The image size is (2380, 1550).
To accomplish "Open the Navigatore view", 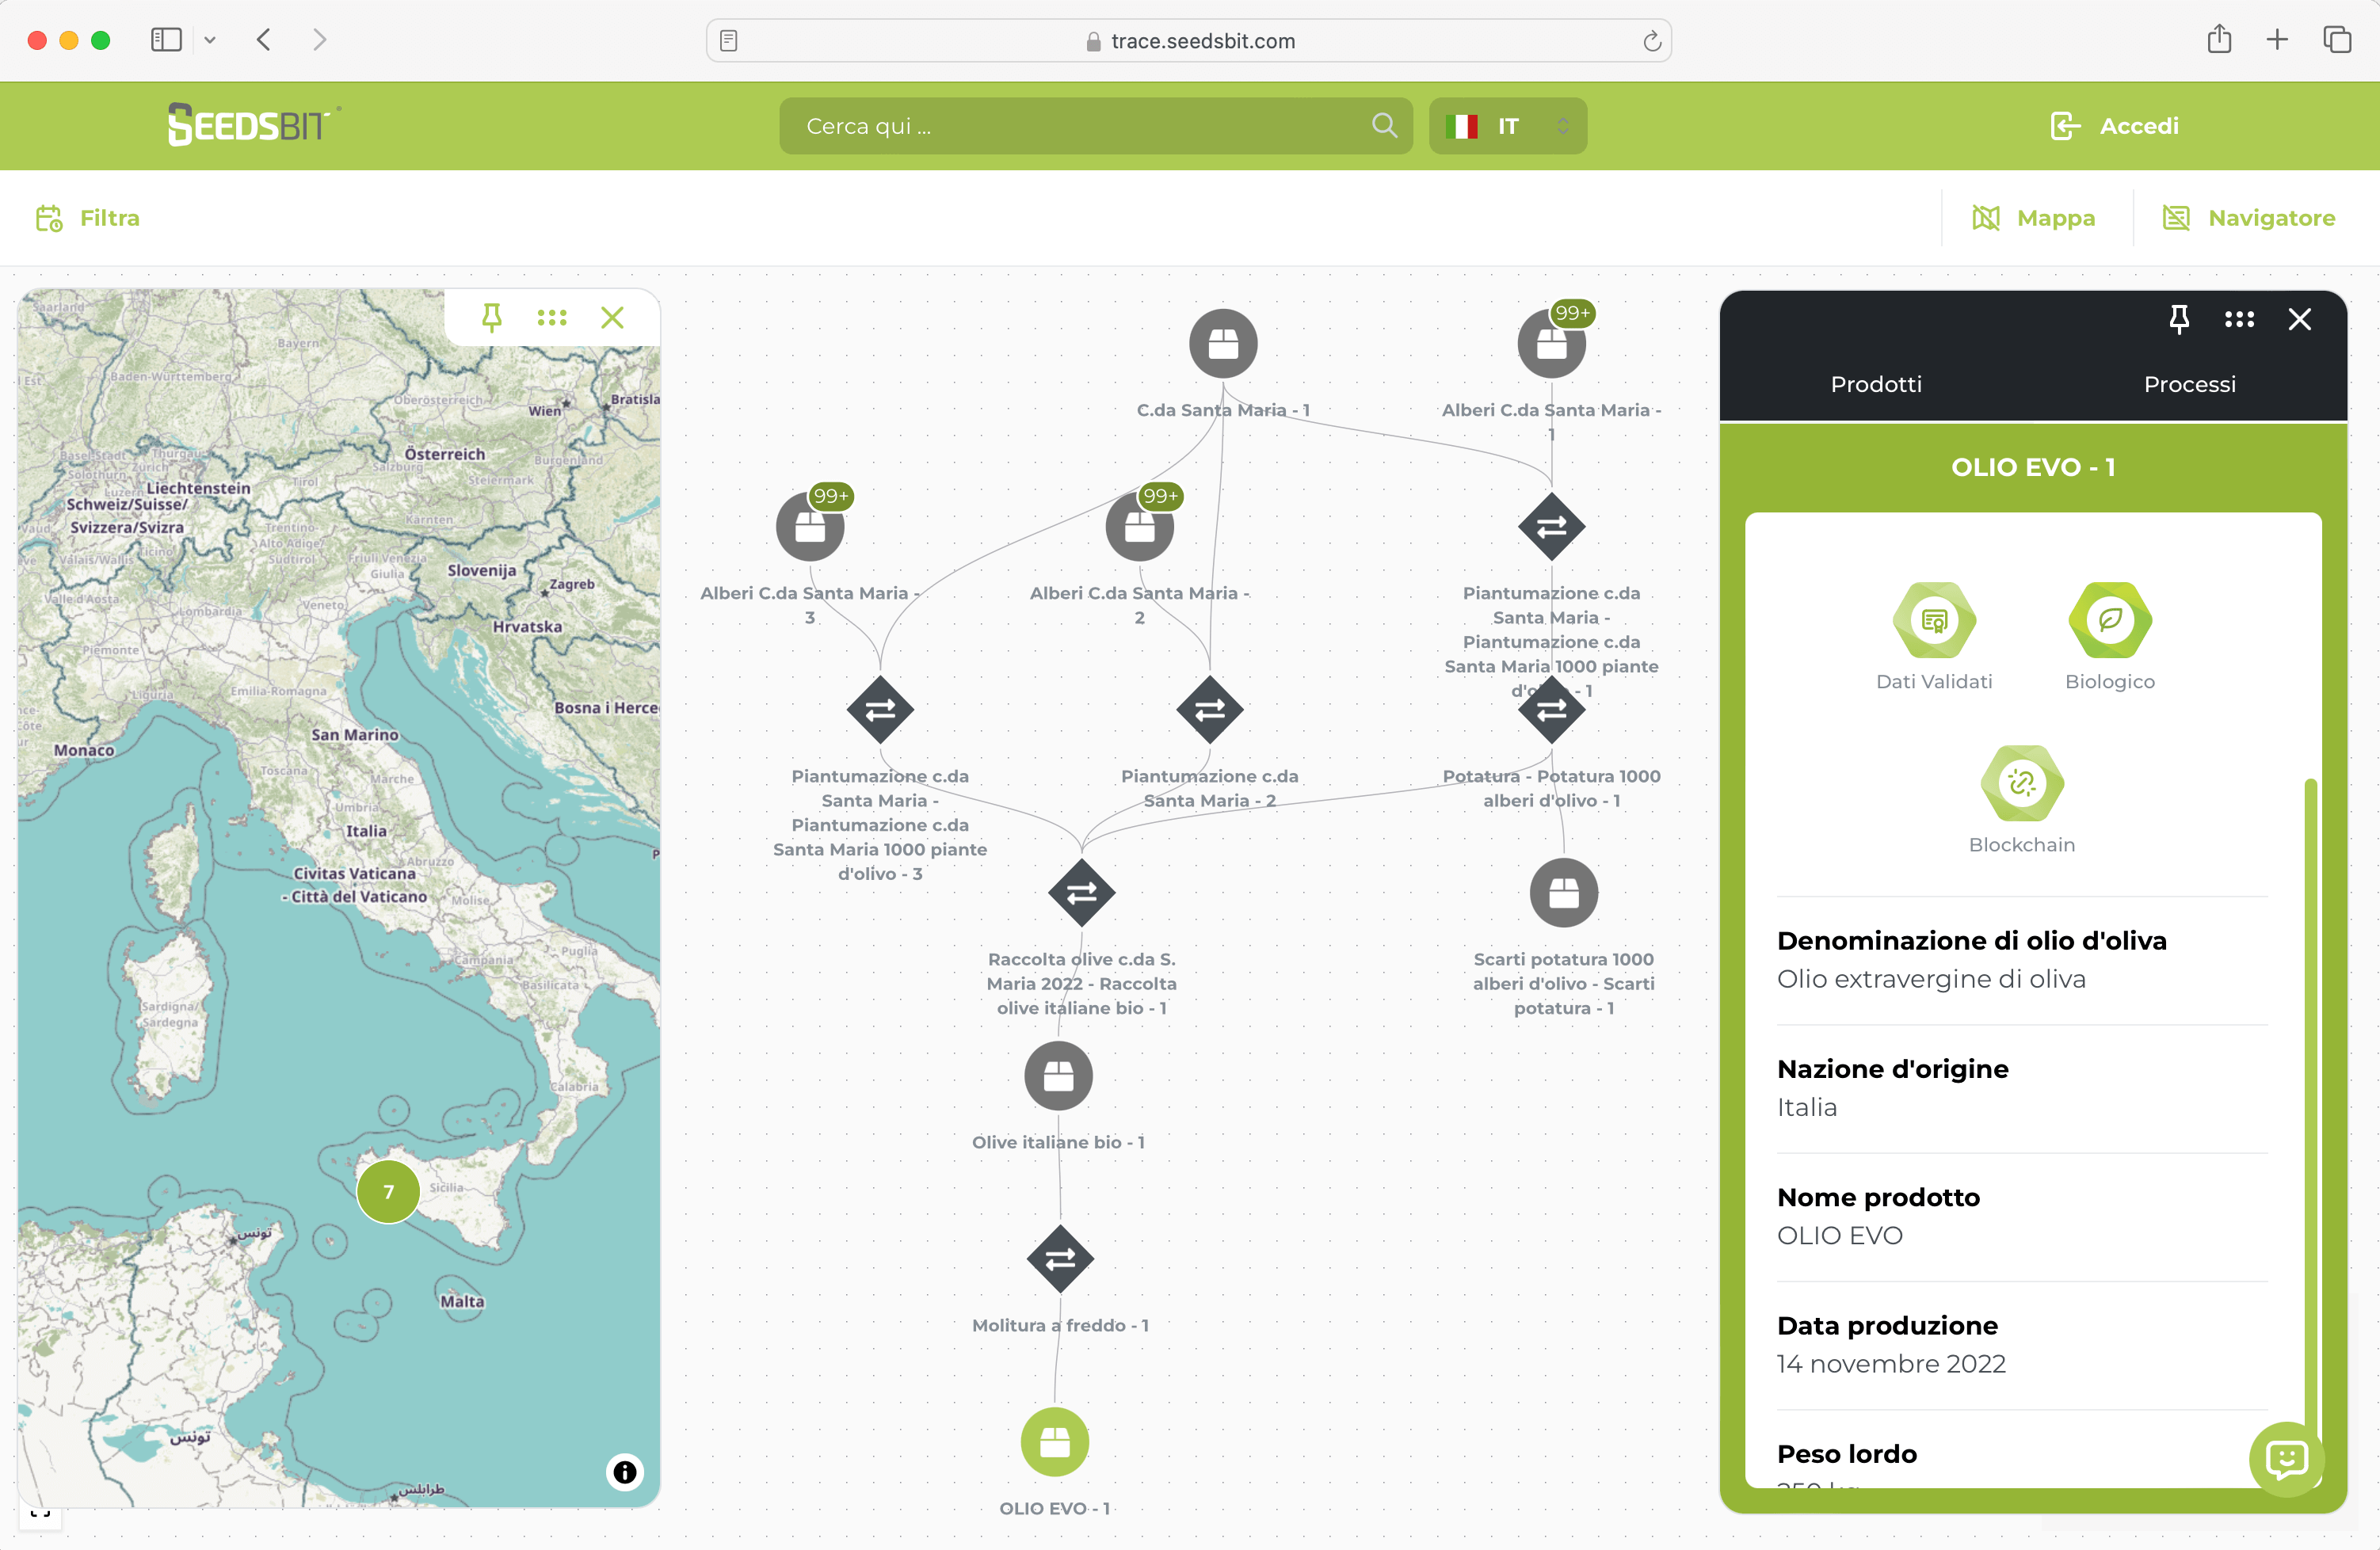I will 2248,218.
